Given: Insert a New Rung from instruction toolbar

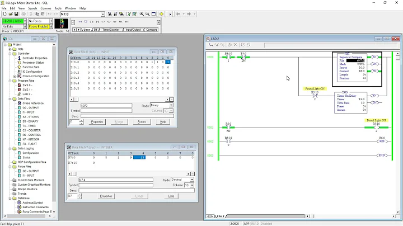Looking at the screenshot, I should (80, 22).
